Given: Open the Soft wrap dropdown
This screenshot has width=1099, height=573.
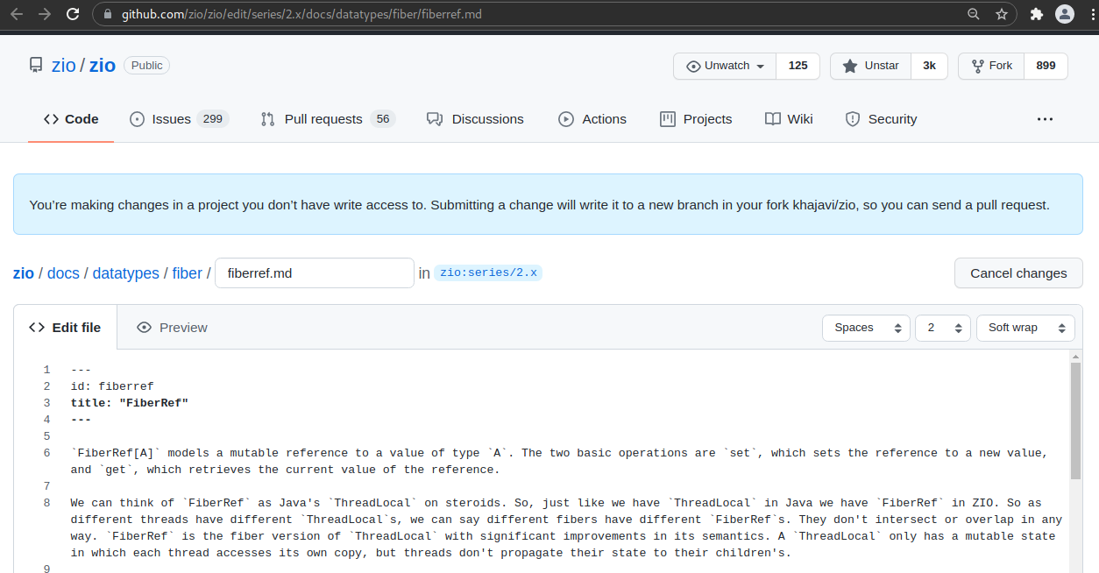Looking at the screenshot, I should click(x=1025, y=327).
